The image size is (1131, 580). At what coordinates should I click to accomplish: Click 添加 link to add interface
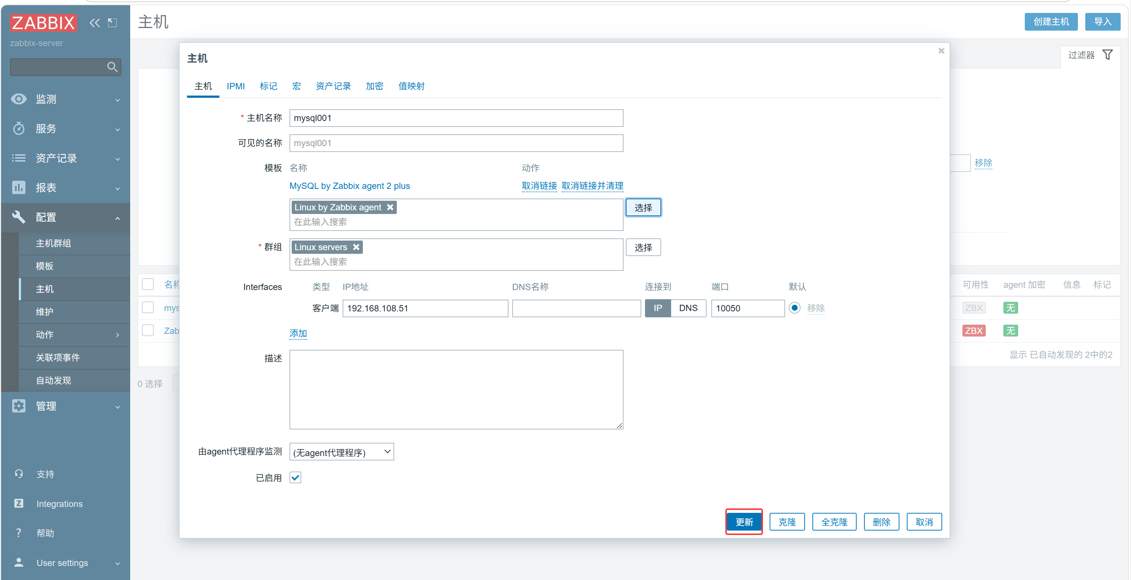pos(298,333)
